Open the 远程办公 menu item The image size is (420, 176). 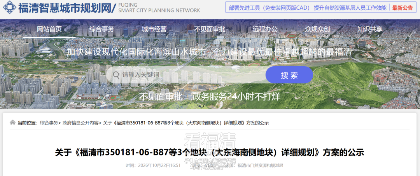pyautogui.click(x=265, y=29)
